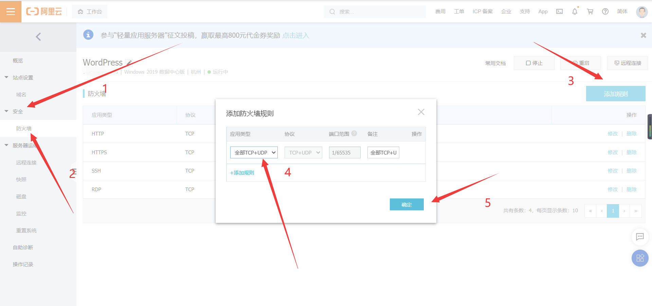Click the Aliyun logo
The height and width of the screenshot is (306, 652).
[x=44, y=12]
